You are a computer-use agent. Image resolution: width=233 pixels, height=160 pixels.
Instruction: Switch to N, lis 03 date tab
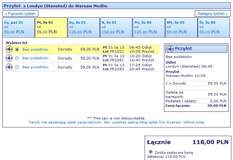(x=116, y=27)
